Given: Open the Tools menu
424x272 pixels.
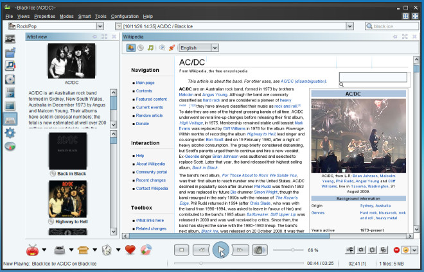Looking at the screenshot, I should 101,16.
